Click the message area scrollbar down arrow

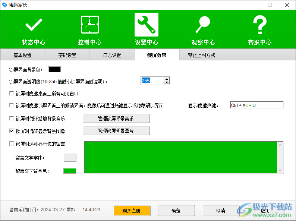[280, 170]
